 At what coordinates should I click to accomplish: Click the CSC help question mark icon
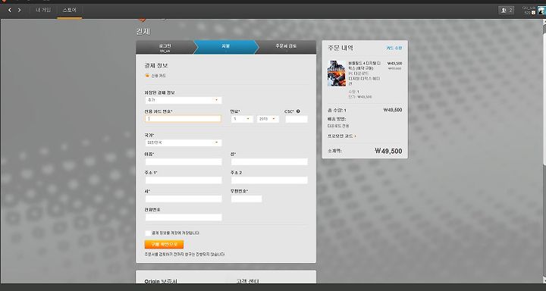pos(298,111)
